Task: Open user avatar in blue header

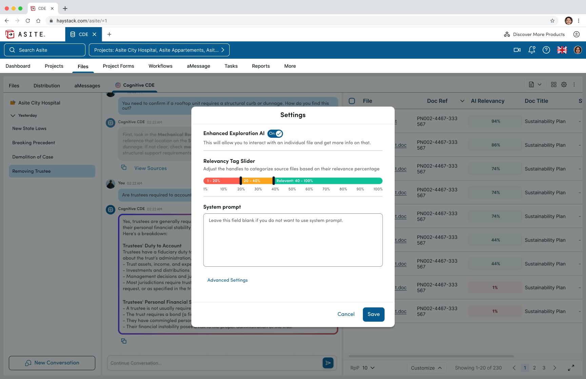Action: click(x=578, y=50)
